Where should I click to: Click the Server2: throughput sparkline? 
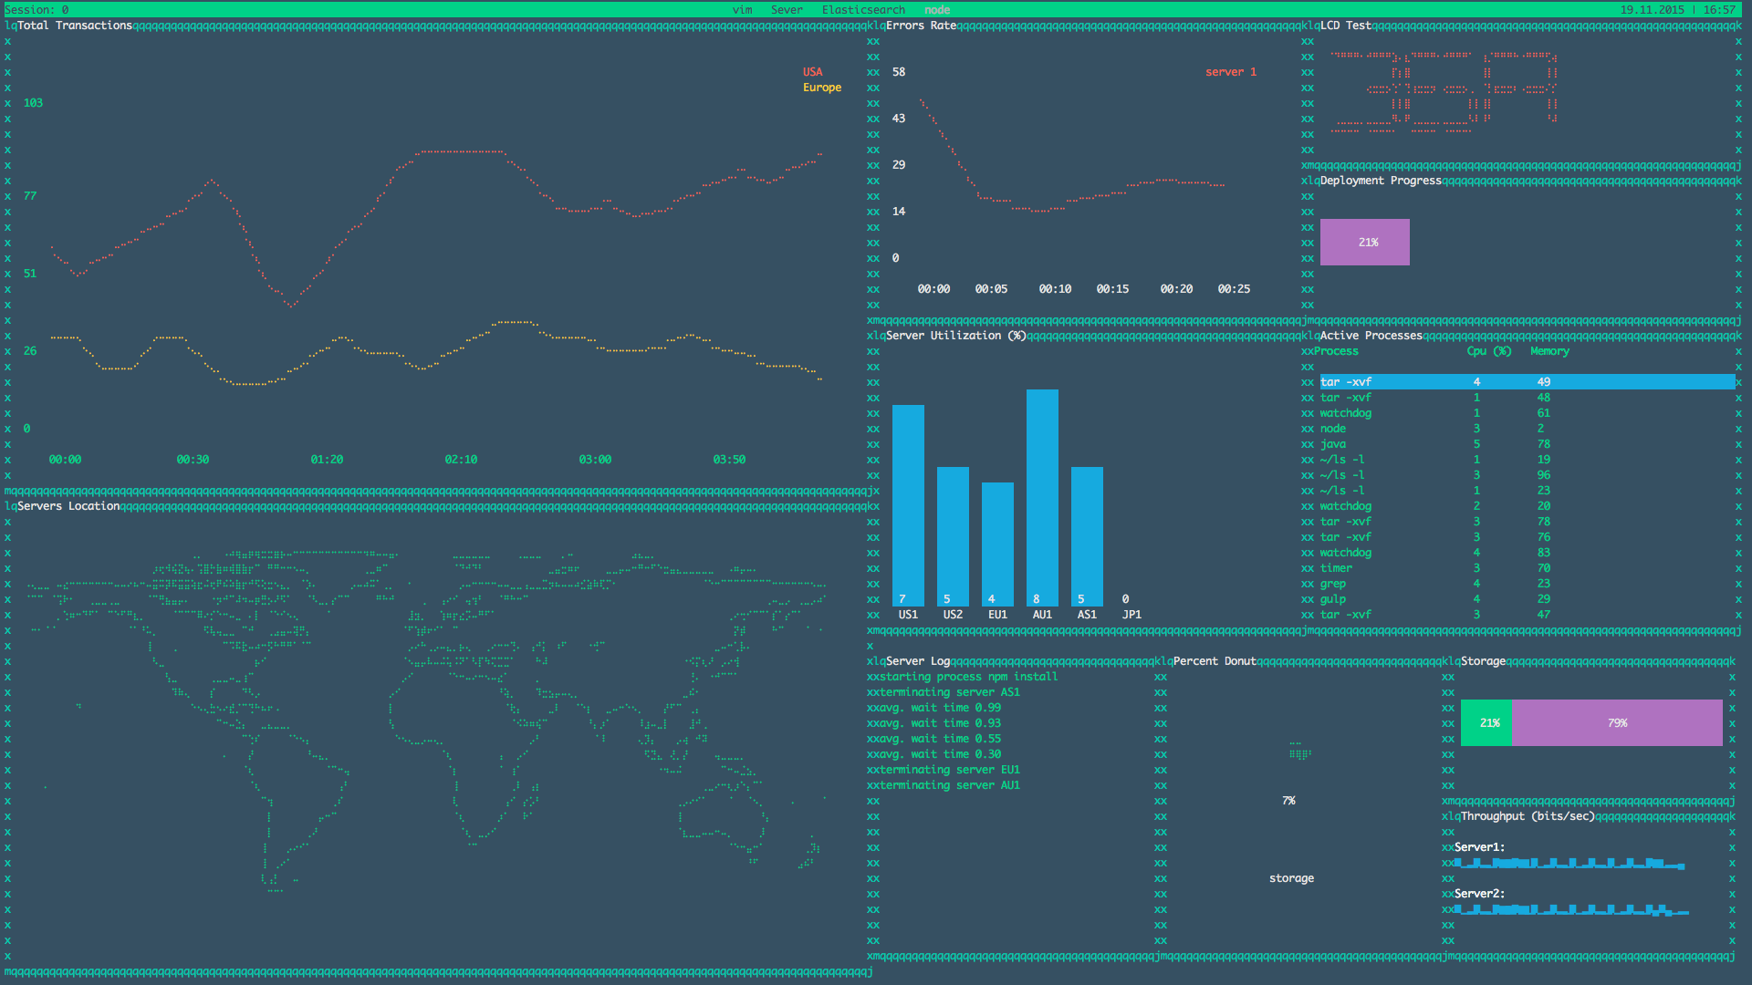pos(1571,909)
